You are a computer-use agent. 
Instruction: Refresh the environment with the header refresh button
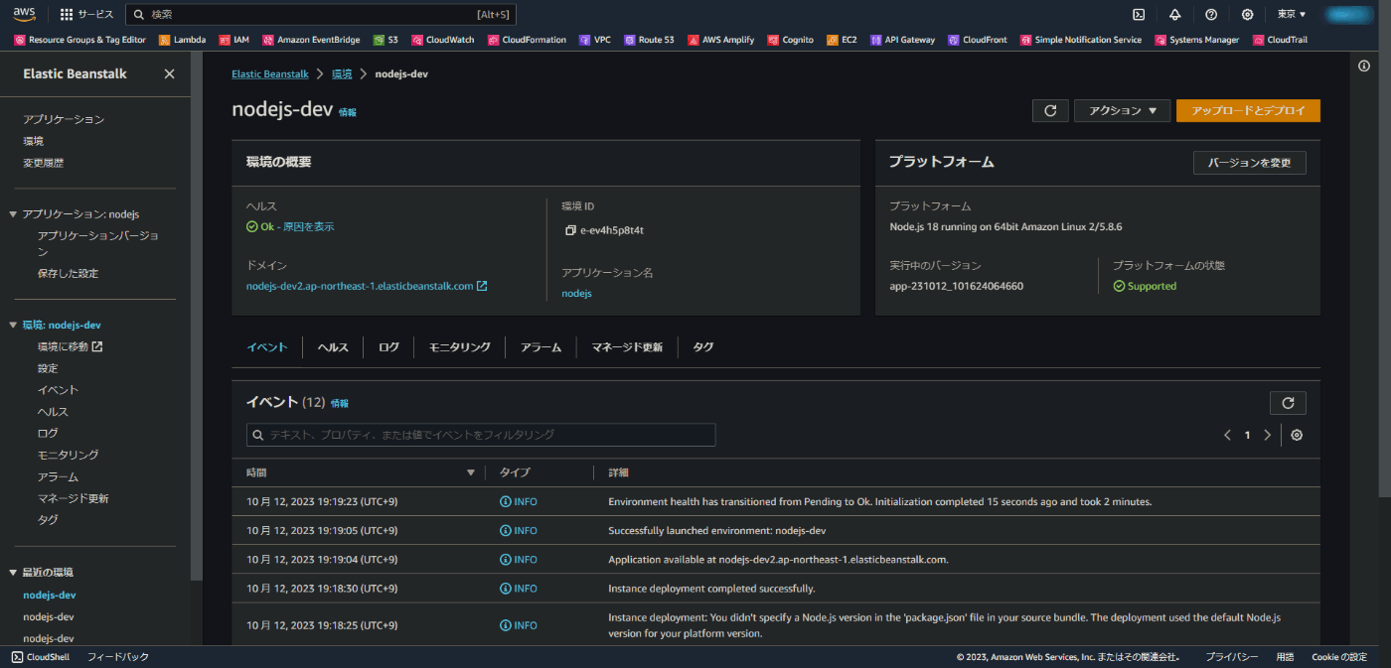point(1050,110)
